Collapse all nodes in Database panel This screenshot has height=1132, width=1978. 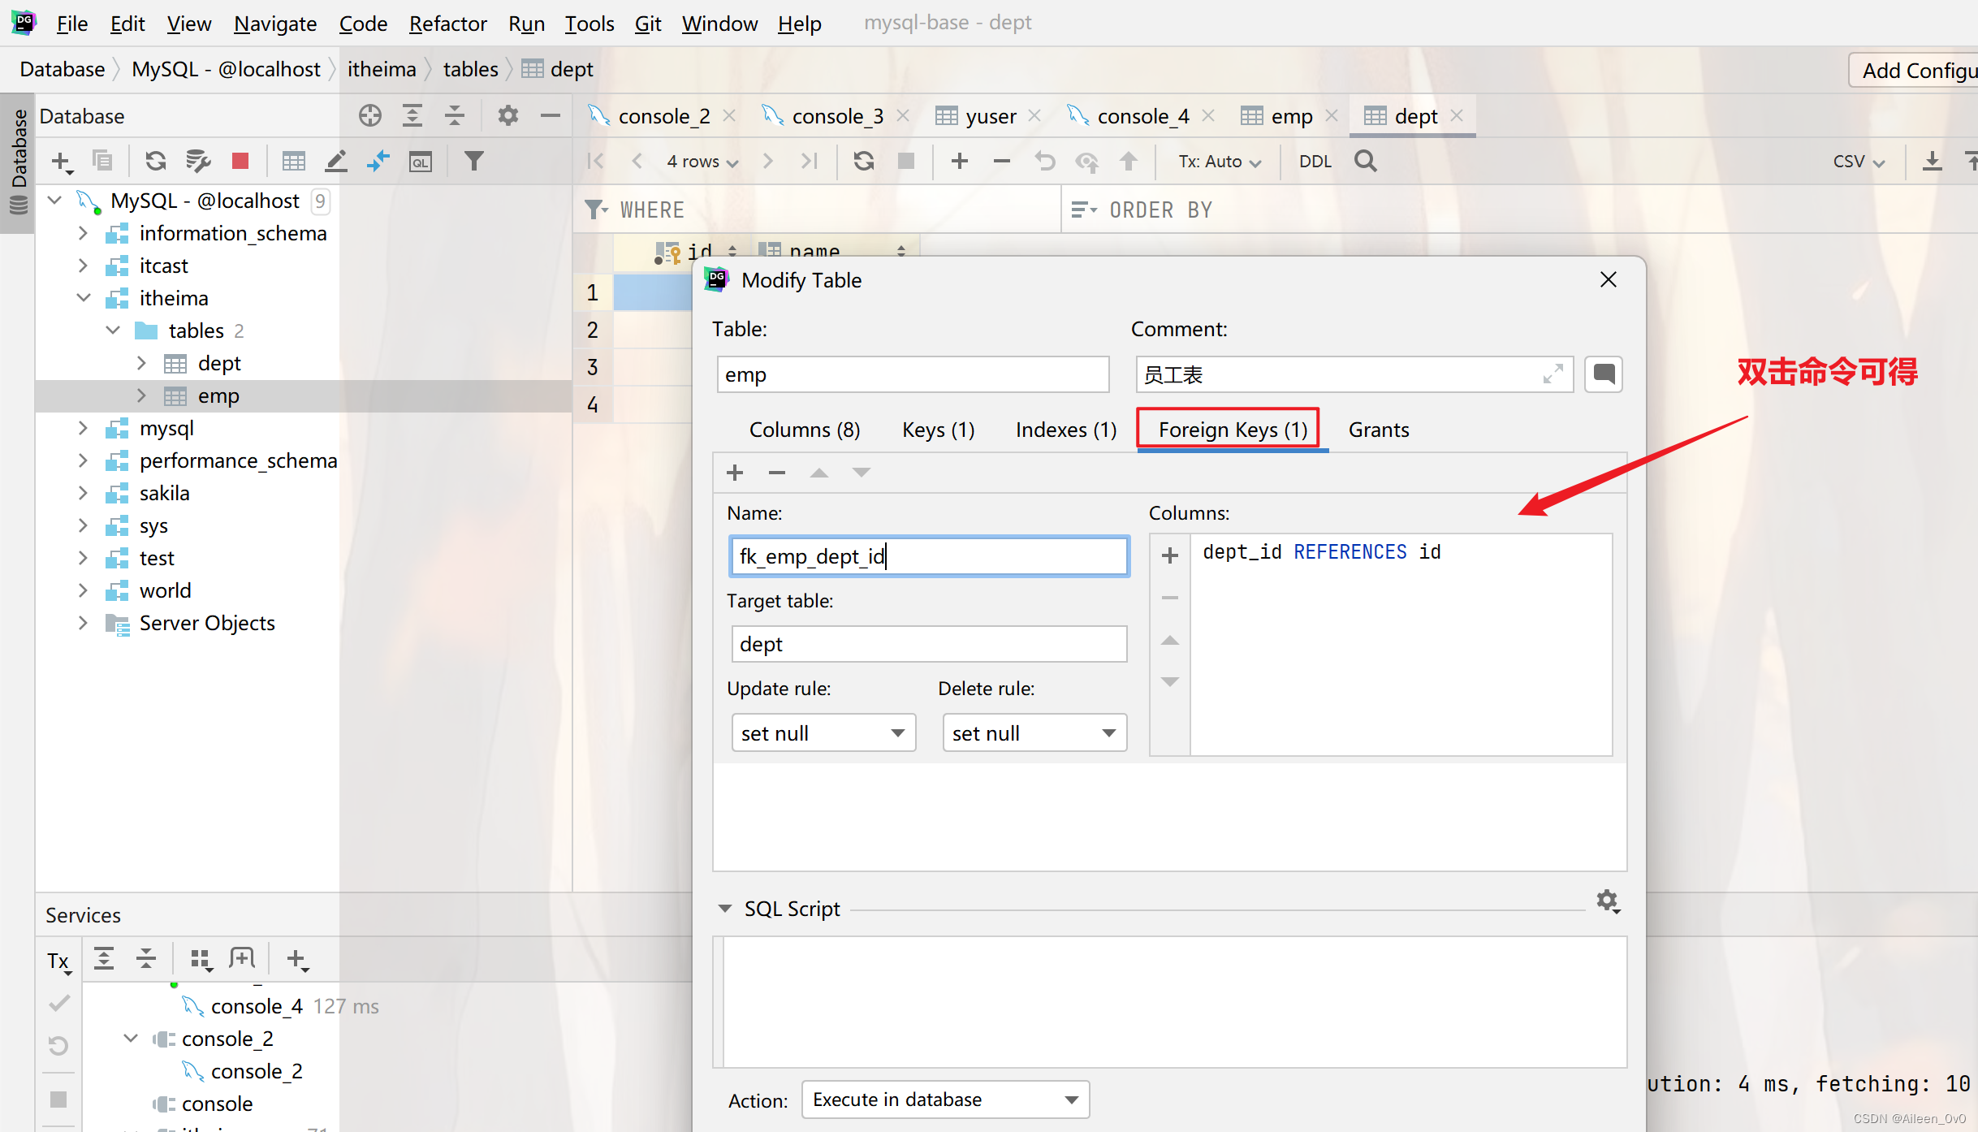tap(455, 116)
